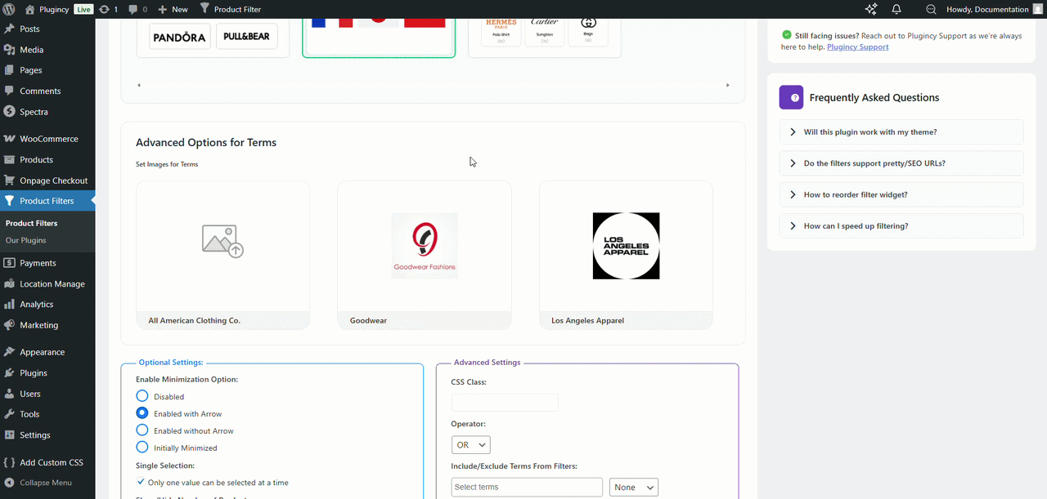This screenshot has width=1047, height=499.
Task: Select the Disabled minimization option
Action: pos(142,396)
